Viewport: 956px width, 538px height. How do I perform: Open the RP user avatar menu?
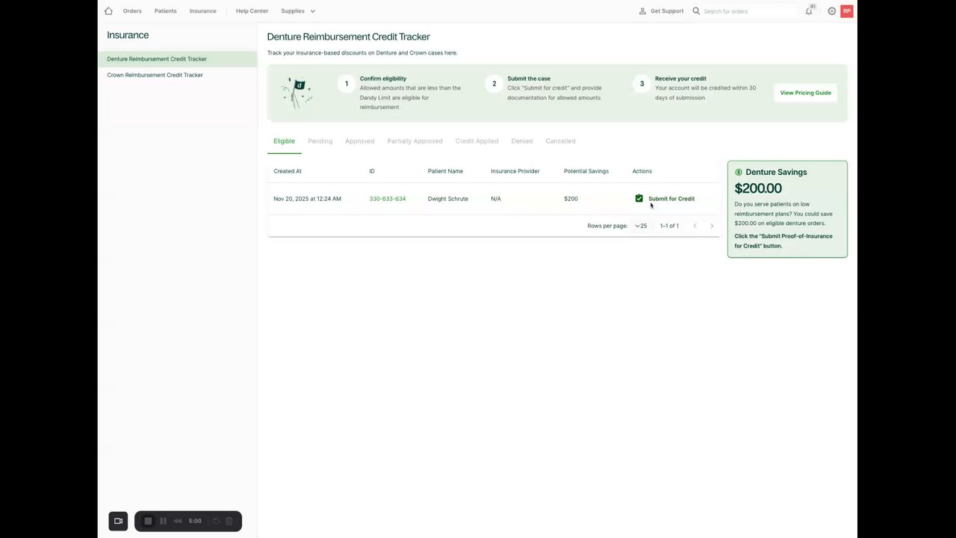point(847,11)
